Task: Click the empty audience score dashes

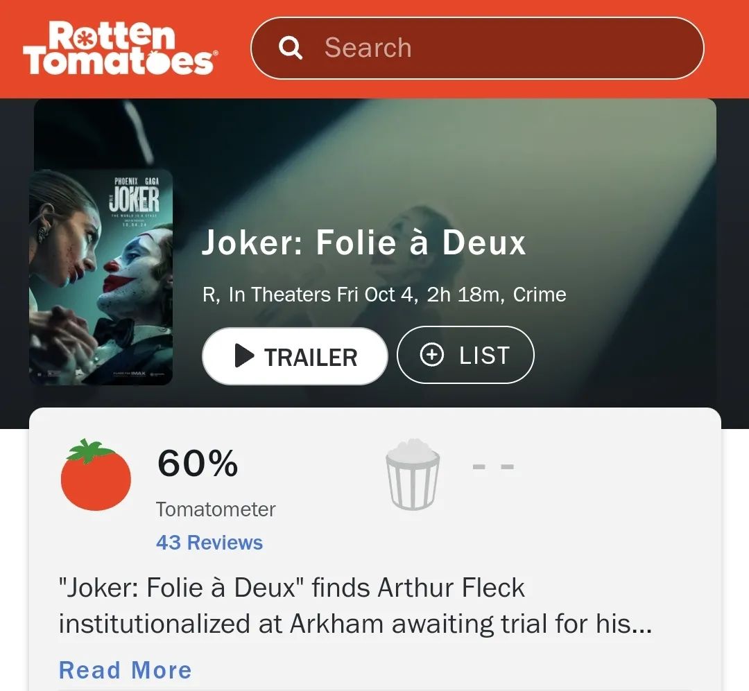Action: pyautogui.click(x=493, y=466)
